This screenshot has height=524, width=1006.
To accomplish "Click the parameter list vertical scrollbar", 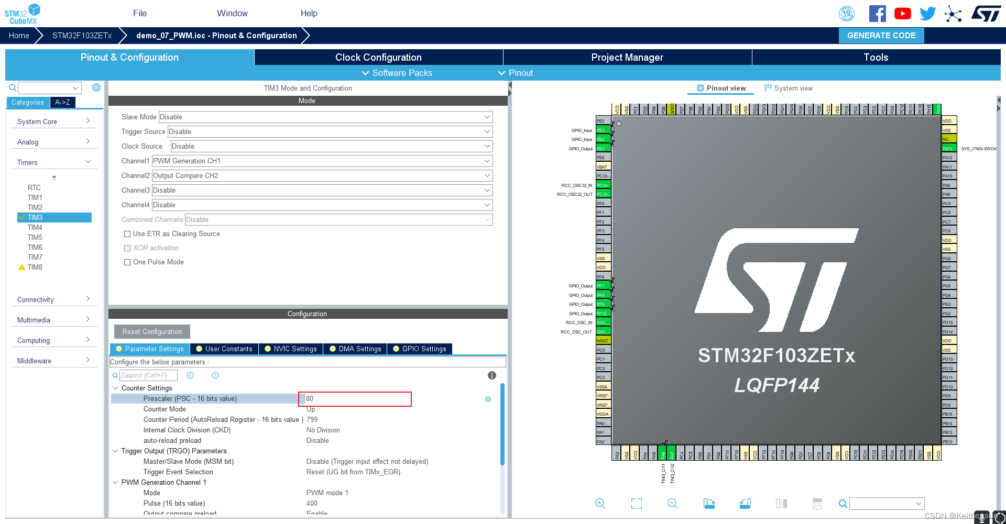I will pos(502,424).
